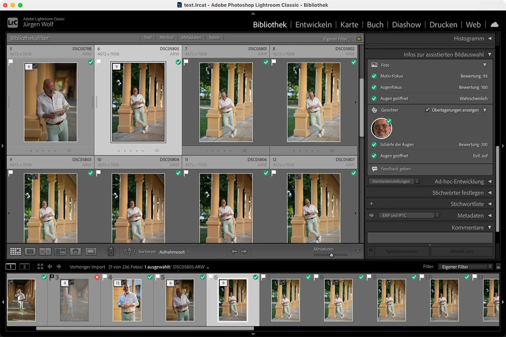Switch to Karte module
506x337 pixels.
349,25
